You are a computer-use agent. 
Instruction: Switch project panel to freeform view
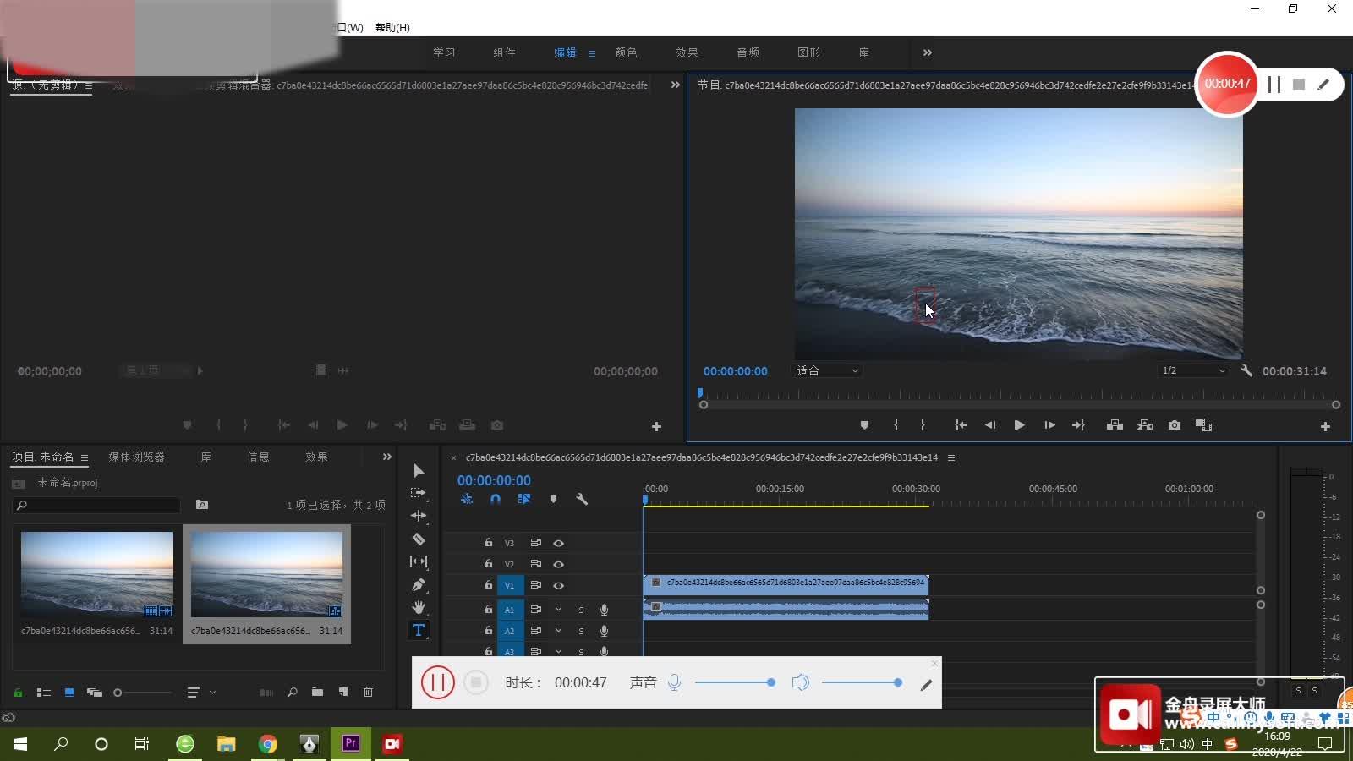pos(95,693)
